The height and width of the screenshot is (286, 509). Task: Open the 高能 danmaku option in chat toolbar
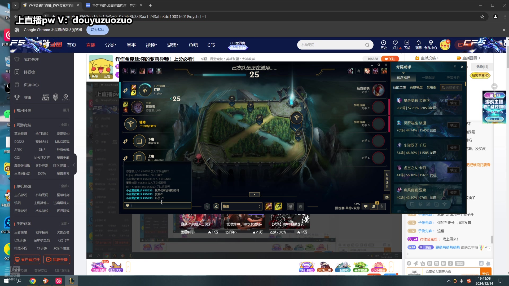pos(459,263)
